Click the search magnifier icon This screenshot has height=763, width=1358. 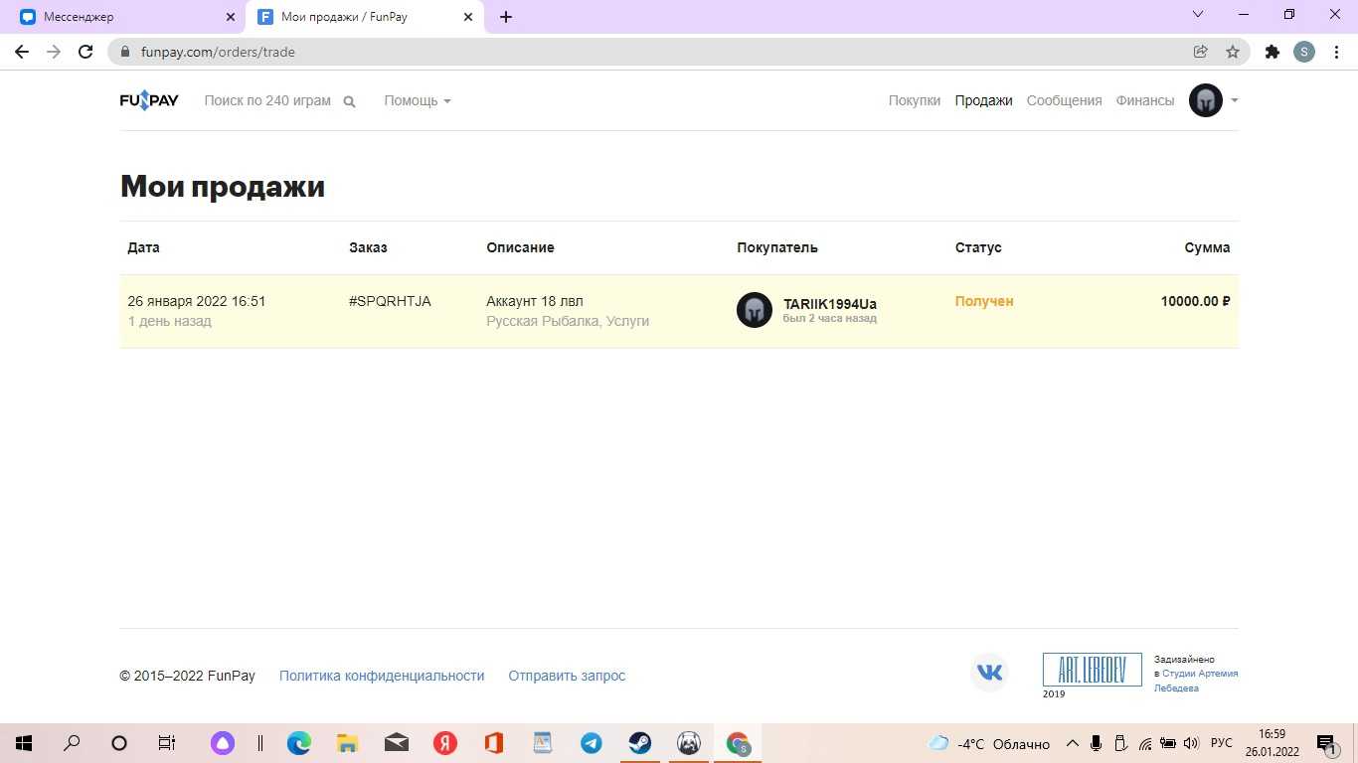(349, 101)
